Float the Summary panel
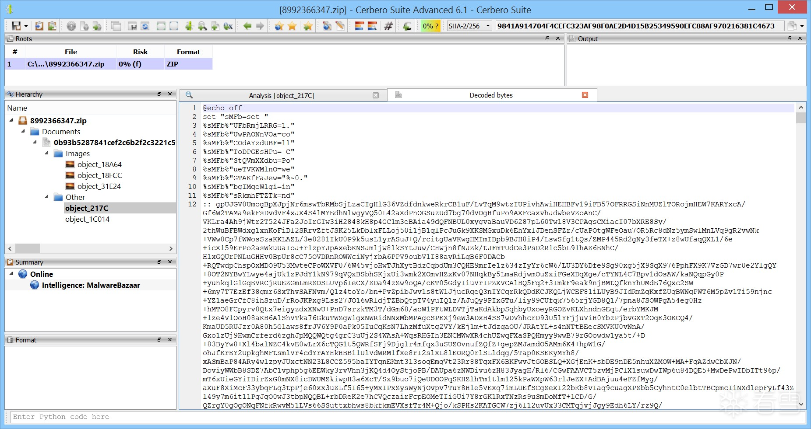Screen dimensions: 811x429 click(159, 262)
